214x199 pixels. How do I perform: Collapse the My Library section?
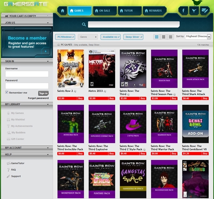(x=27, y=104)
